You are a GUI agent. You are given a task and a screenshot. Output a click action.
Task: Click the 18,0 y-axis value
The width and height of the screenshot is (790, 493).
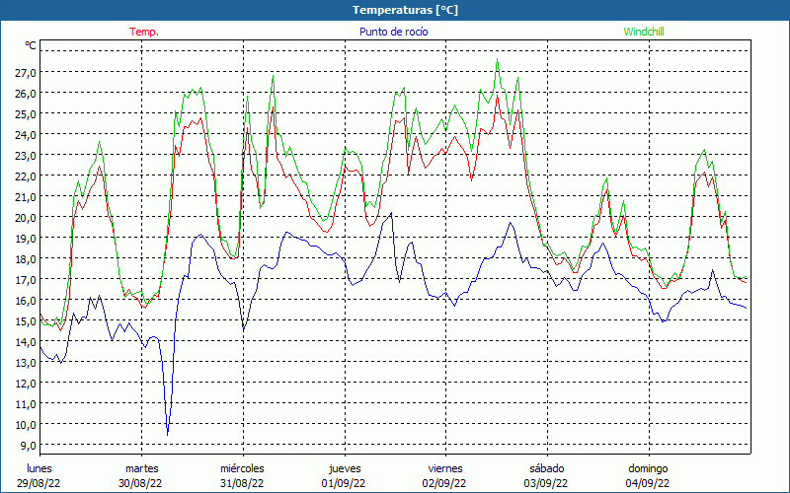tap(26, 258)
